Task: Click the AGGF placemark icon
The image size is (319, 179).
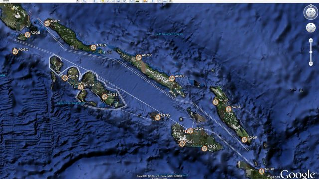Action: click(x=172, y=78)
